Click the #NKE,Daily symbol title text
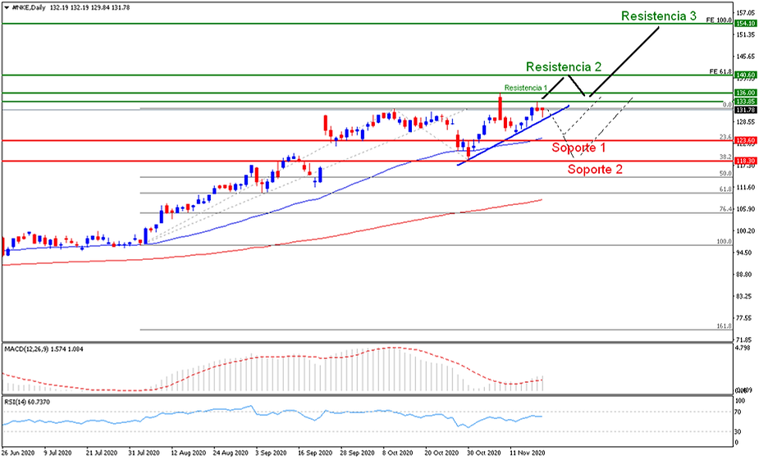Viewport: 759px width, 460px height. pos(29,7)
